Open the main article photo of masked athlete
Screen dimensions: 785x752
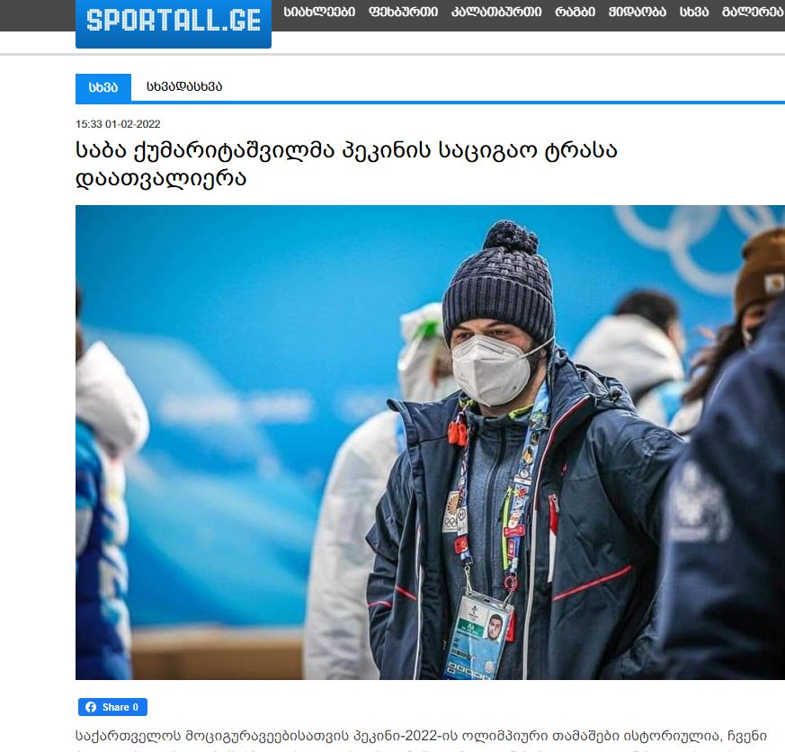(430, 442)
